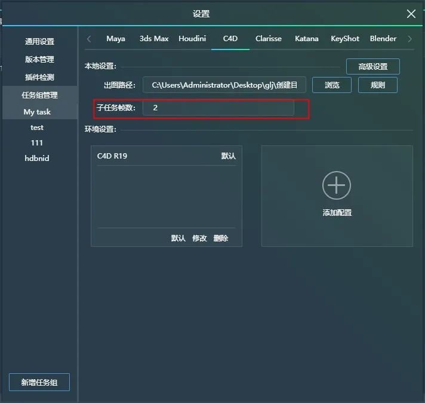Open the Katana tab

(306, 39)
